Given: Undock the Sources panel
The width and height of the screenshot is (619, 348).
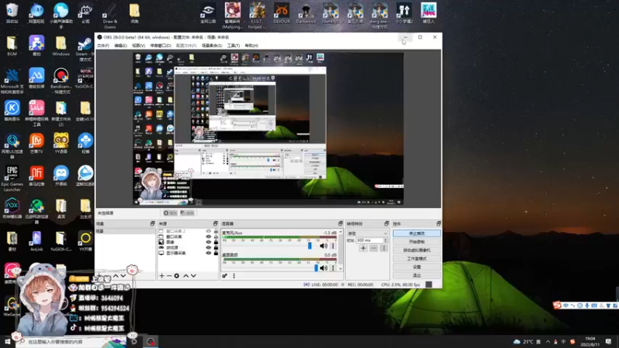Looking at the screenshot, I should (215, 223).
